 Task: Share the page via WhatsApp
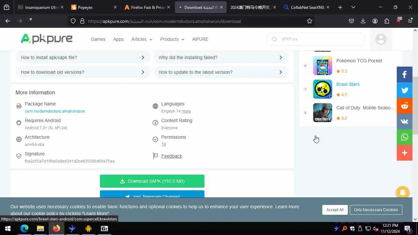[405, 137]
